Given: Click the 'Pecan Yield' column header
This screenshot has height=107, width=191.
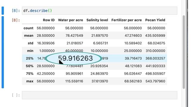Looking at the screenshot, I should [x=155, y=20].
